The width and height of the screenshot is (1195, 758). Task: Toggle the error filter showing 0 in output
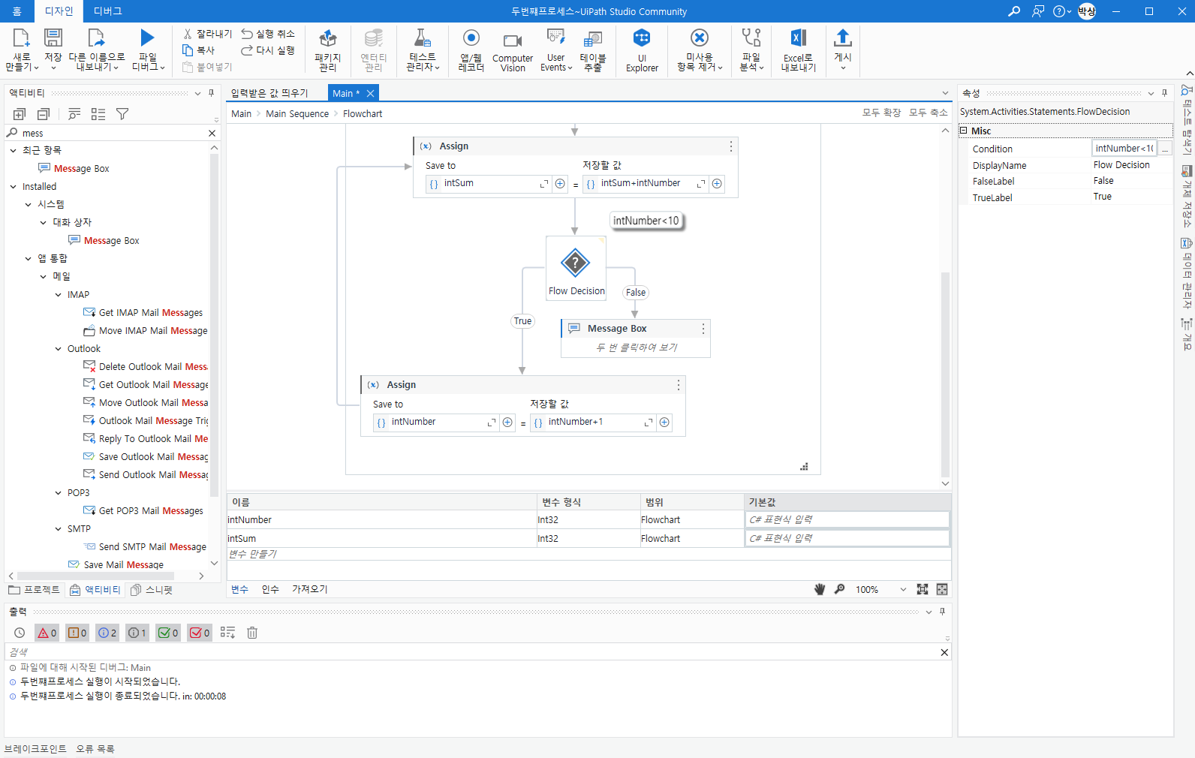(x=47, y=633)
